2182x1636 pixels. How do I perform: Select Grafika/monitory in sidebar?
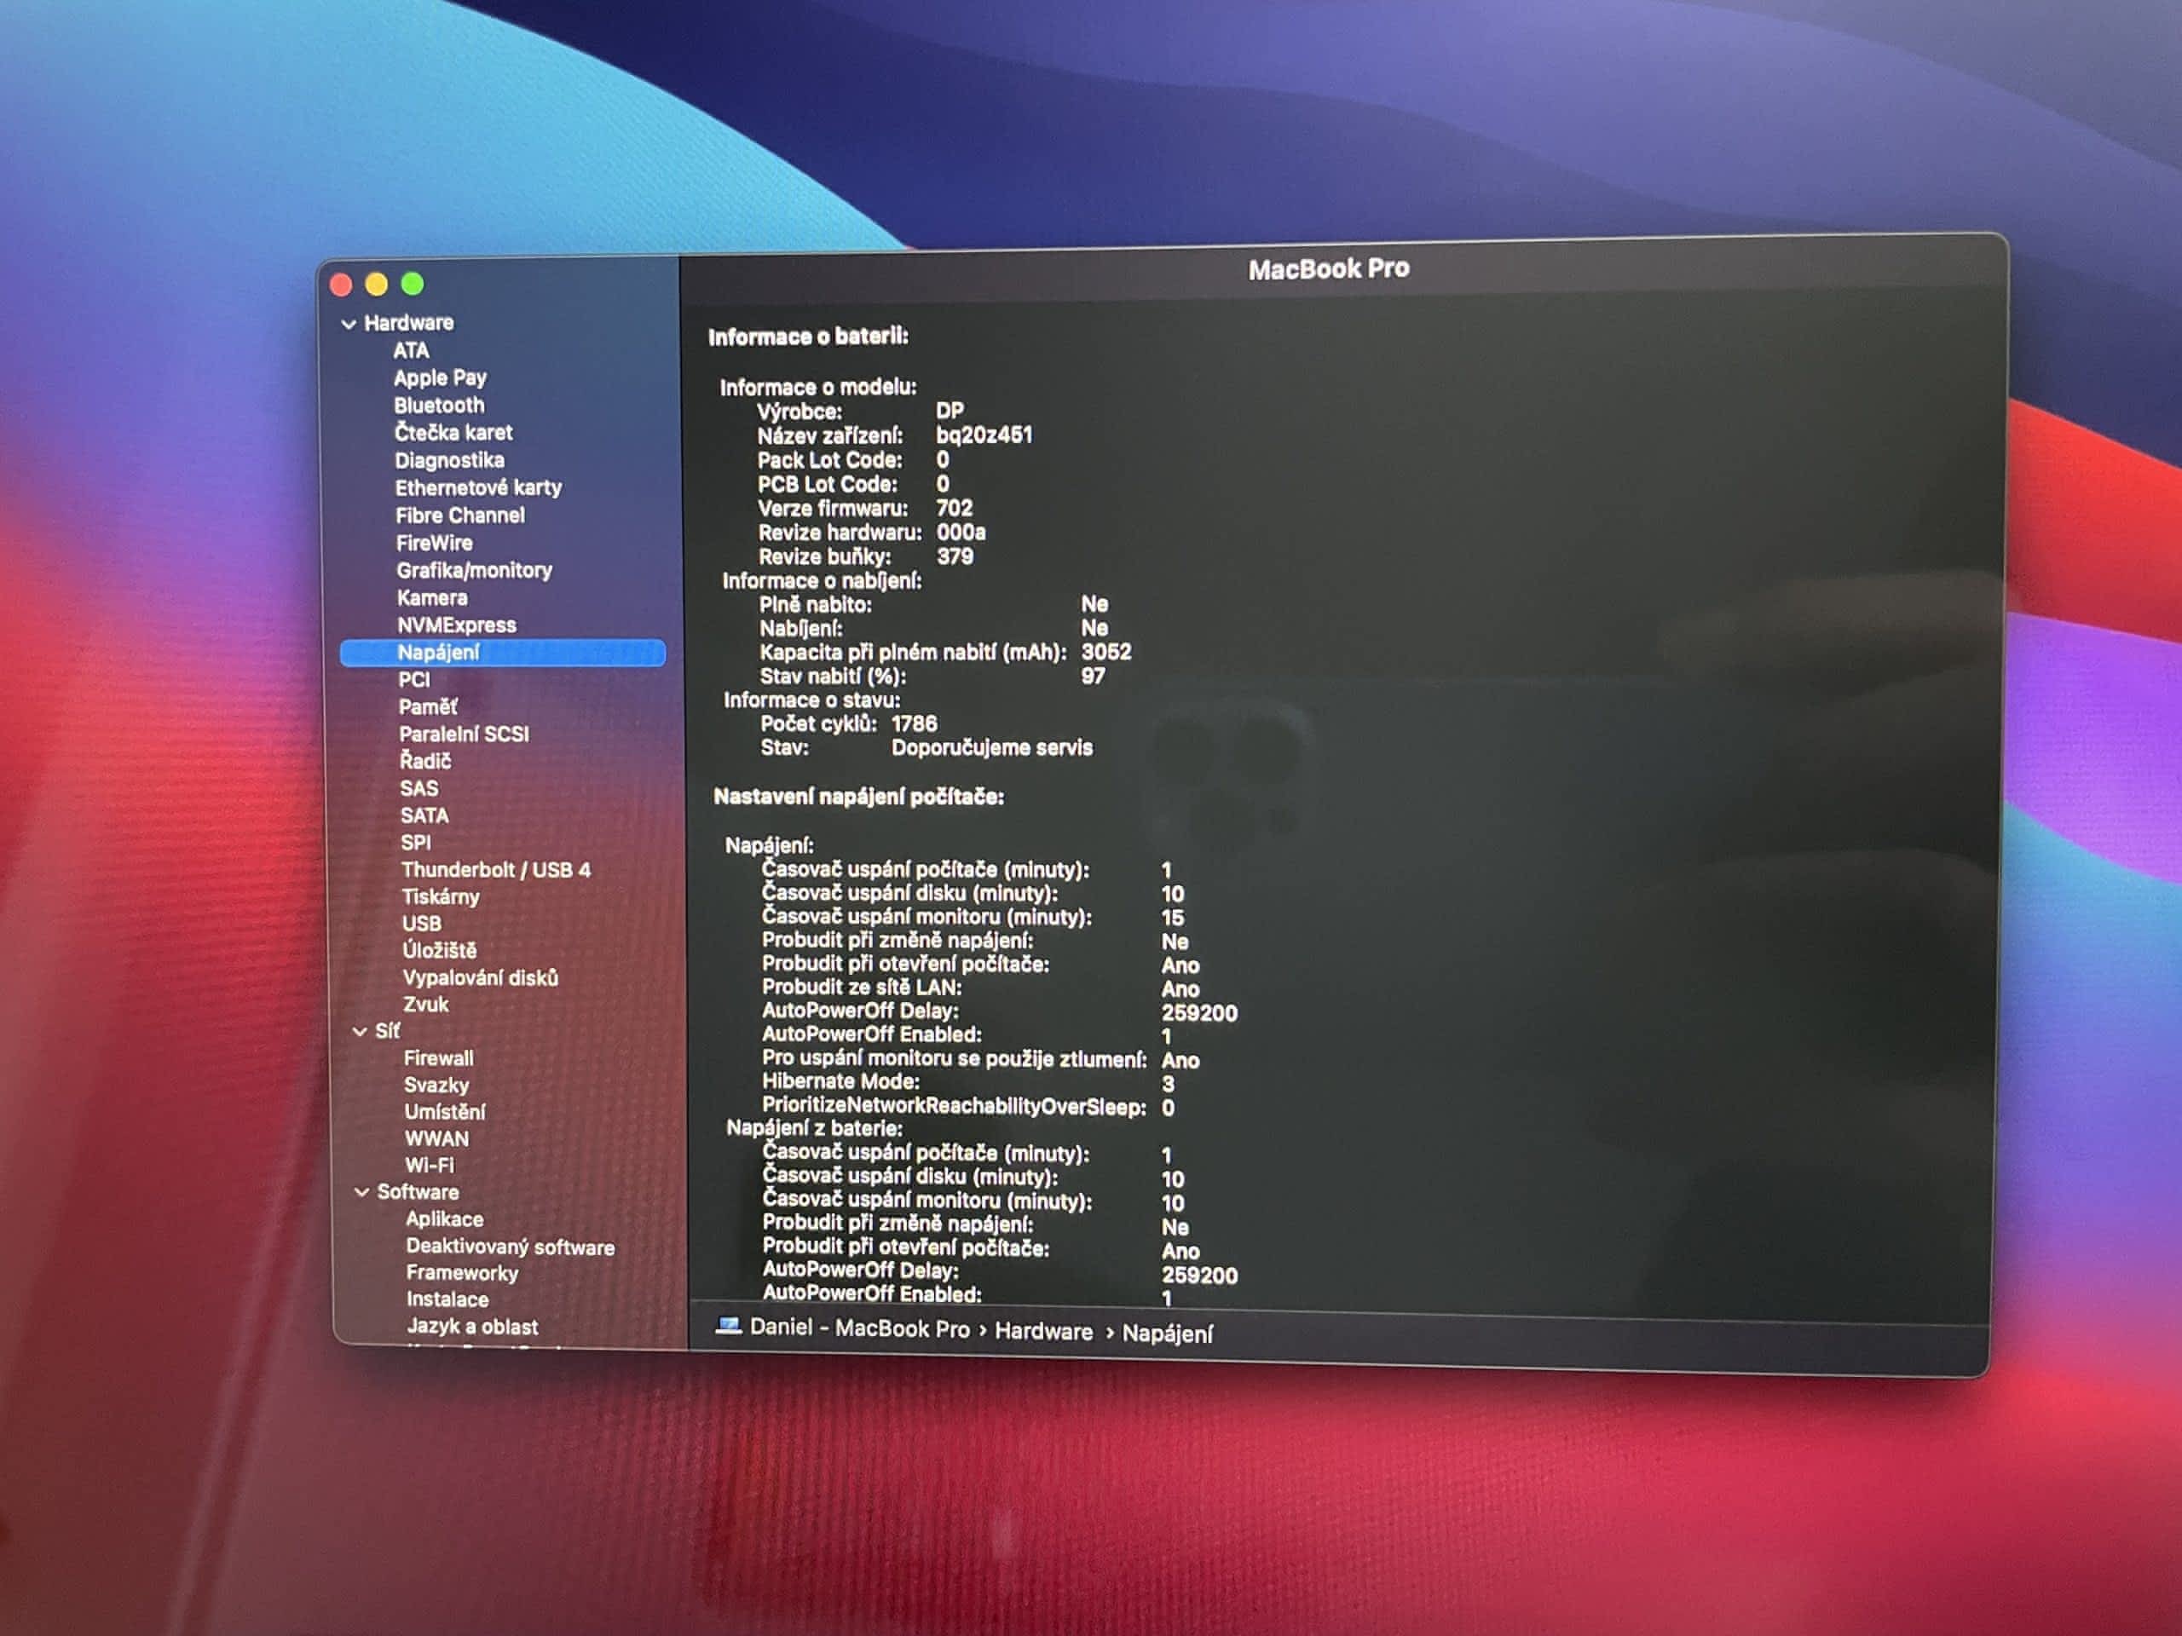pos(474,570)
